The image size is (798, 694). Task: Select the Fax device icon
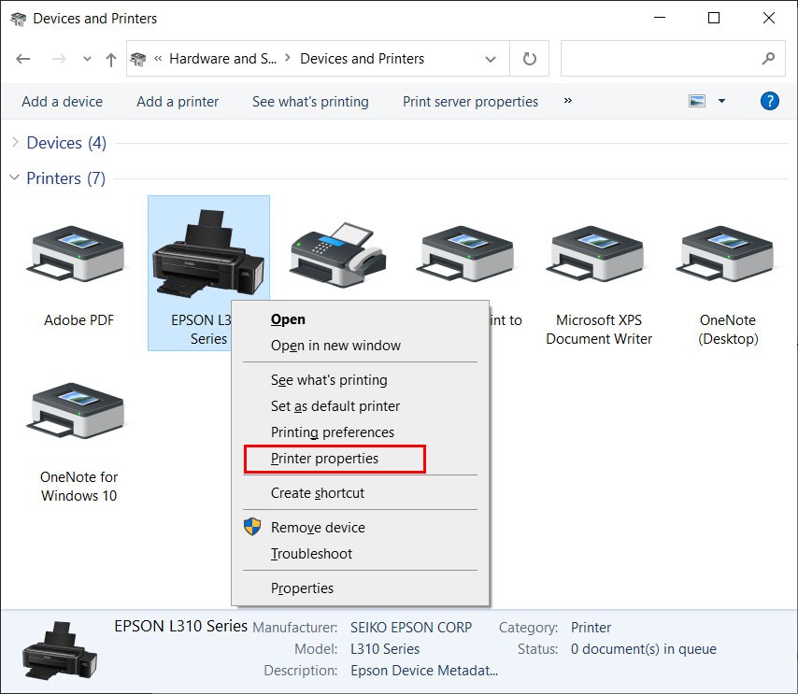(x=338, y=254)
